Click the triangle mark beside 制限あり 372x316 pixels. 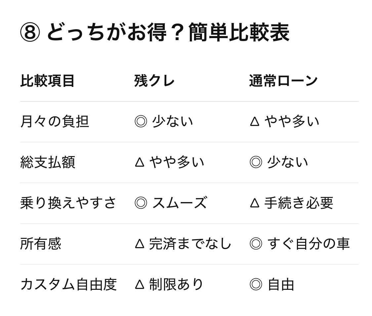[140, 284]
